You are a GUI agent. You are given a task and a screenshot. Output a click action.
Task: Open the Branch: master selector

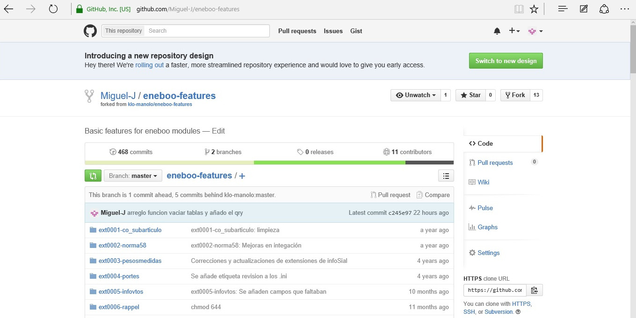133,176
